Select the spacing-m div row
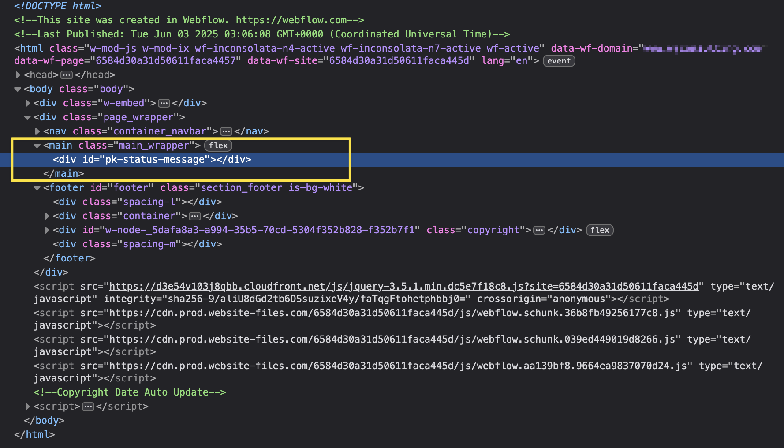 [138, 244]
